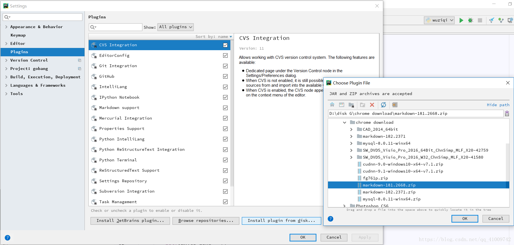Toggle the Git Integration checkbox
Screen dimensions: 514x245
(225, 66)
